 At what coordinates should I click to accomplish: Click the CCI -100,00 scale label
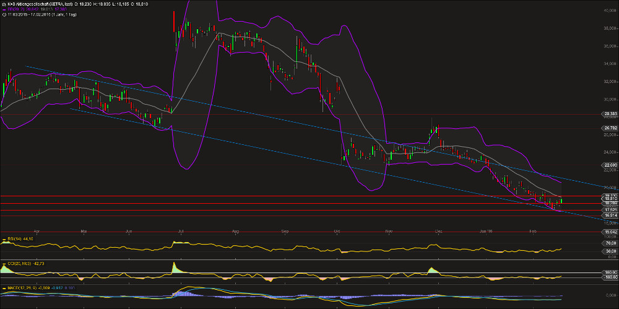[x=610, y=277]
